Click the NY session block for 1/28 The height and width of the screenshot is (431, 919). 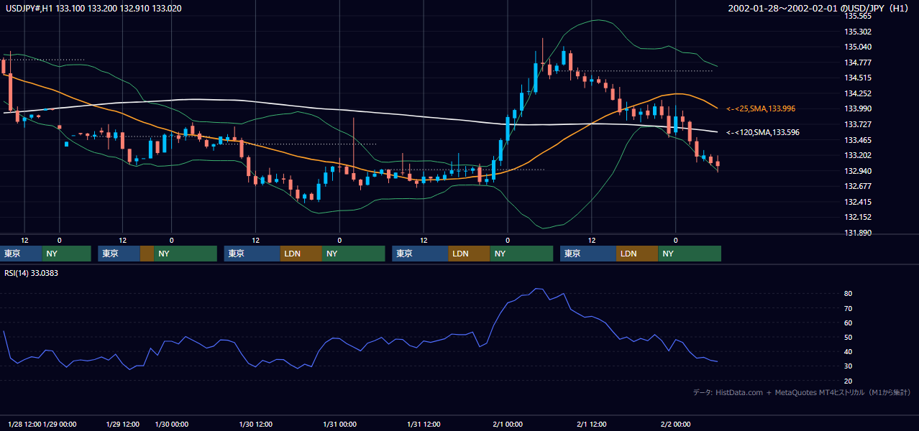click(x=67, y=254)
